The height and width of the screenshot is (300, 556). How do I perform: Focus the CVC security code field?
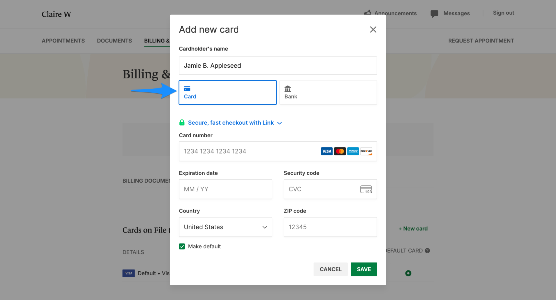click(330, 189)
